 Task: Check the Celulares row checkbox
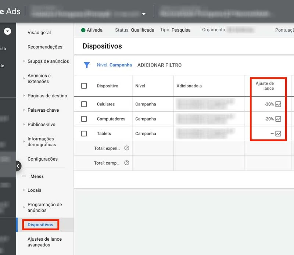click(x=84, y=104)
